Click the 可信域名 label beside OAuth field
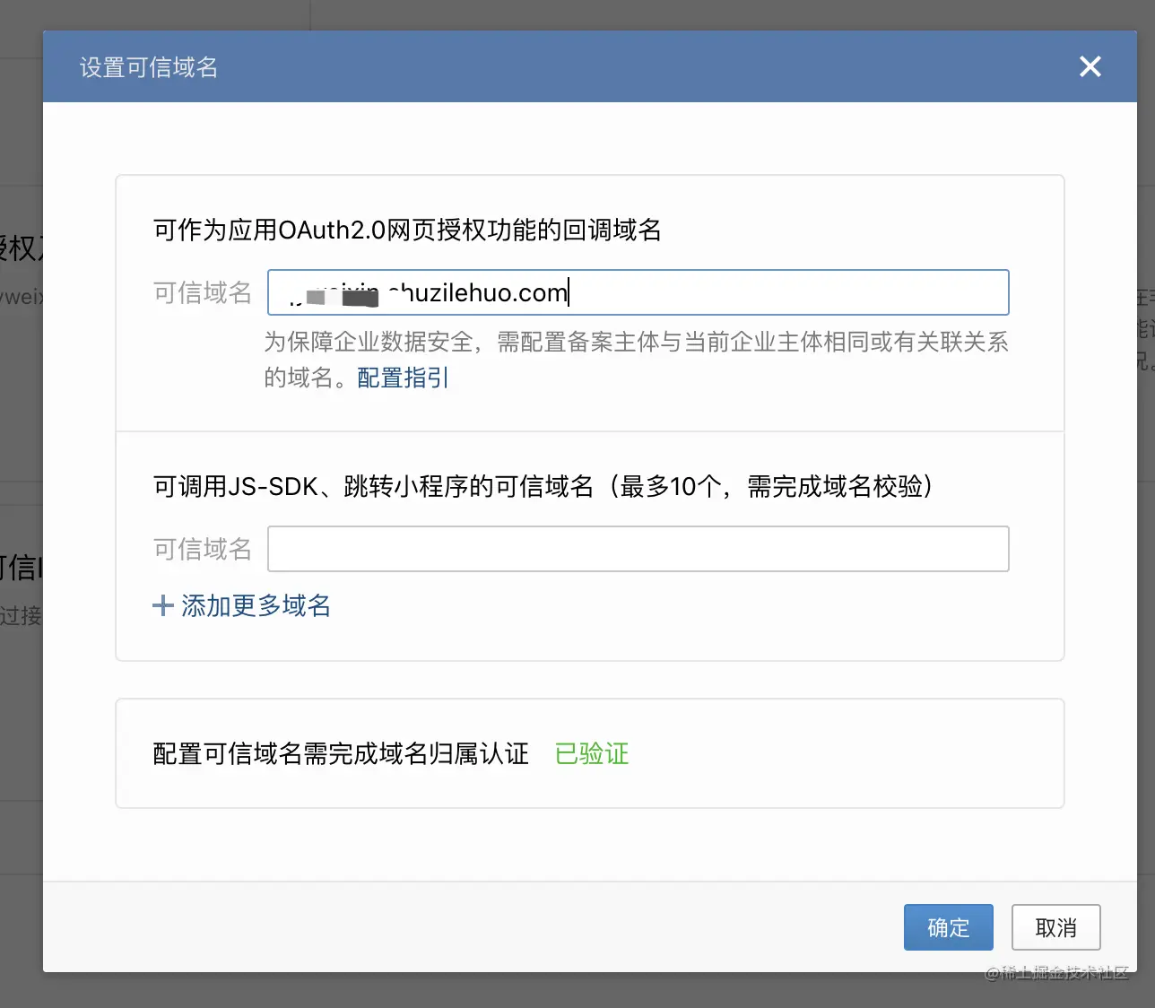Viewport: 1155px width, 1008px height. [x=203, y=292]
